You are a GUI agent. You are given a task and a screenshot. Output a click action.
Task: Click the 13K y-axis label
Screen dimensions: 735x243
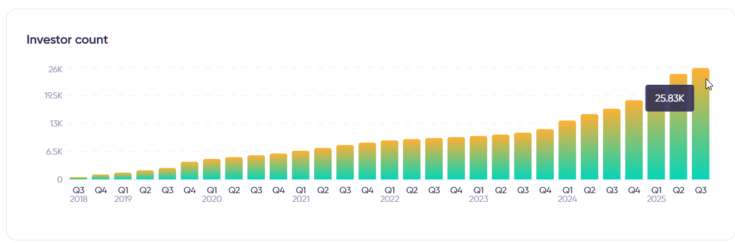click(x=56, y=124)
